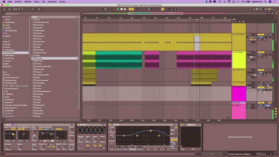Expand the EQ Eight folder in the browser

pyautogui.click(x=32, y=58)
